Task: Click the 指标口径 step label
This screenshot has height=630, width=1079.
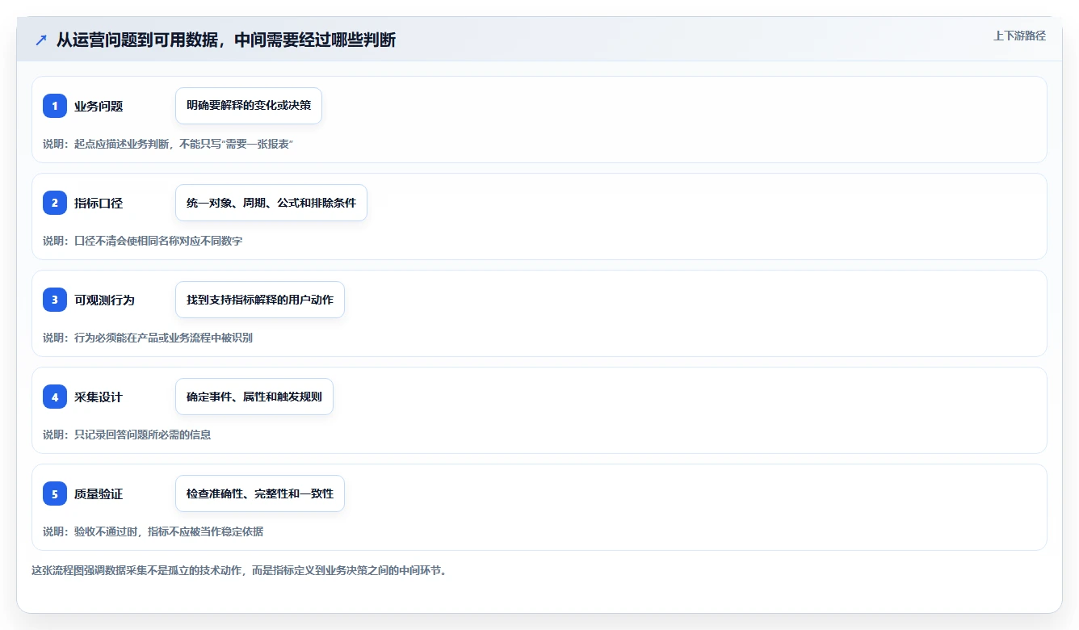Action: (x=99, y=203)
